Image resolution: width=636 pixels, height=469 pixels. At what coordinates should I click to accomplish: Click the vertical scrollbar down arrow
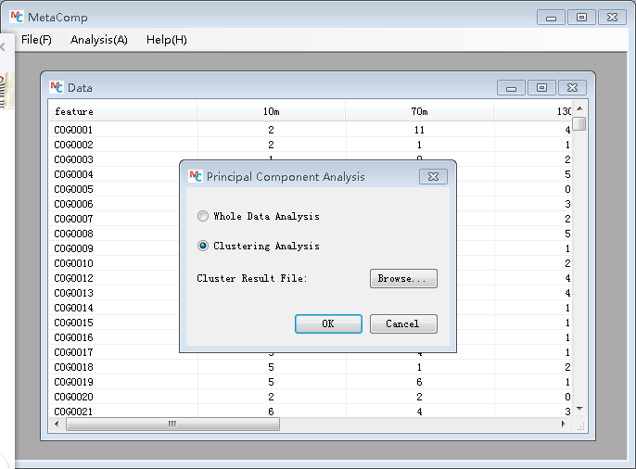(x=579, y=408)
